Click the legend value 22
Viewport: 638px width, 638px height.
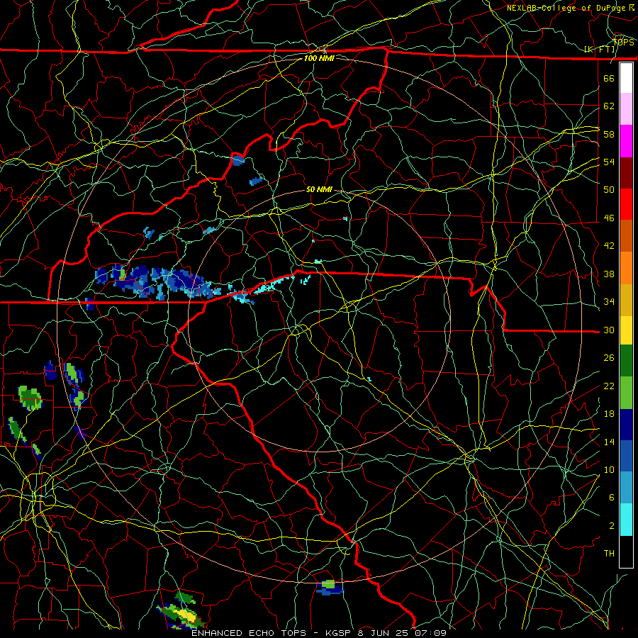[x=609, y=386]
